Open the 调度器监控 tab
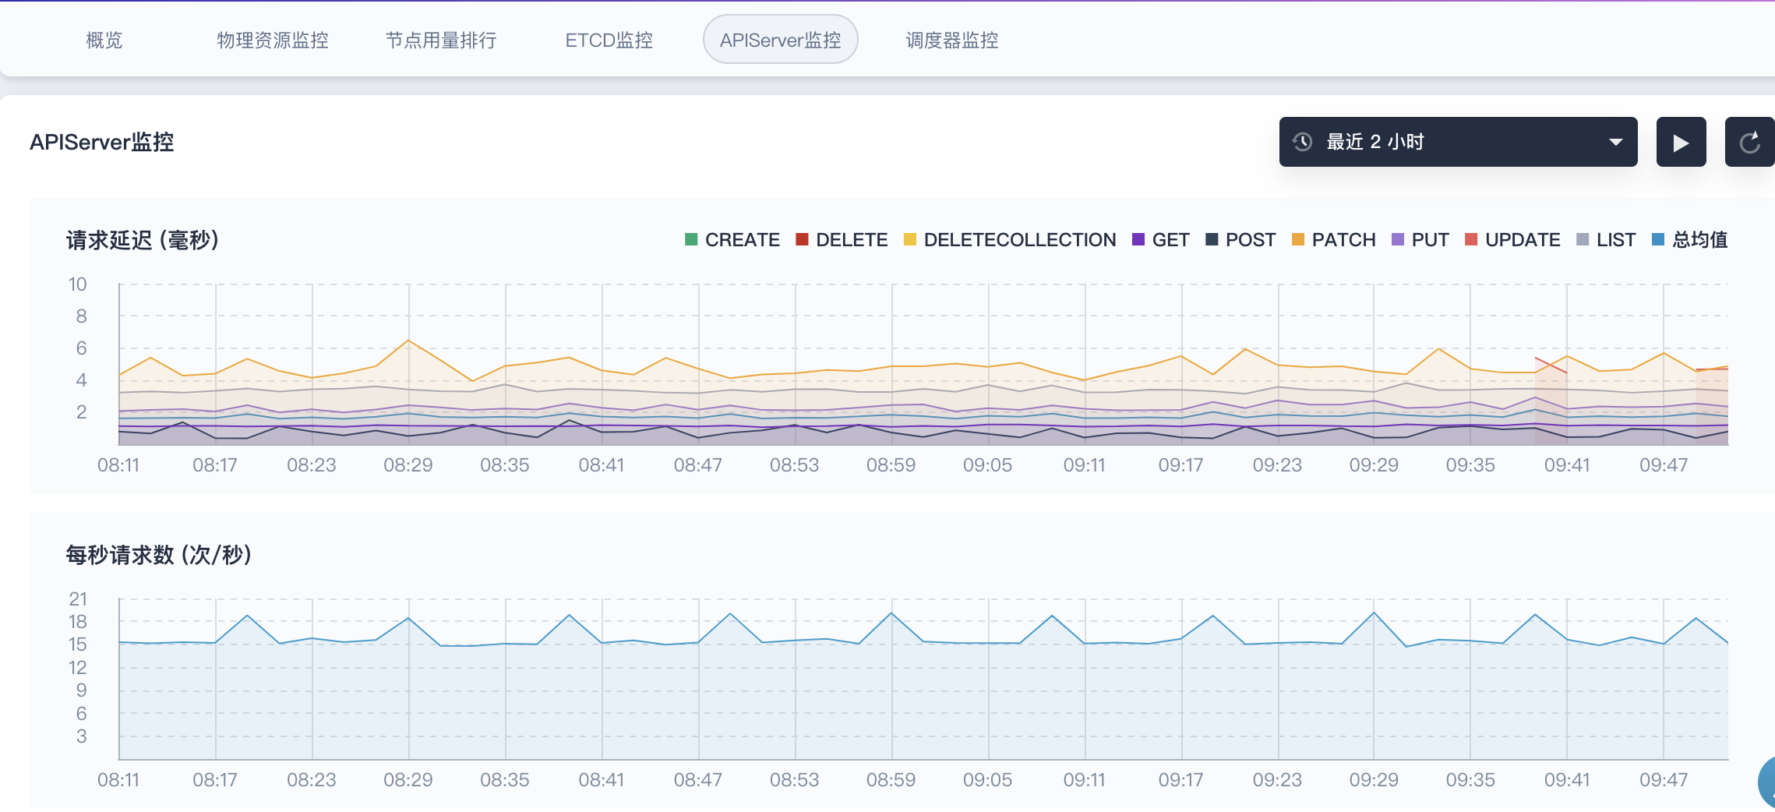The width and height of the screenshot is (1775, 812). 951,40
